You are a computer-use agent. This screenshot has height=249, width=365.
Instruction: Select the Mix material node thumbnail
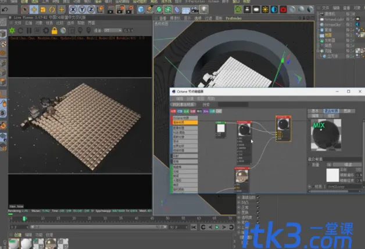pyautogui.click(x=283, y=124)
